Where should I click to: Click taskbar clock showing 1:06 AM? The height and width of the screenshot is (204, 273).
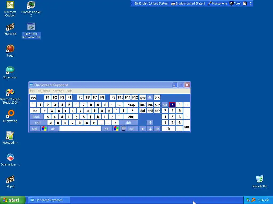[263, 200]
